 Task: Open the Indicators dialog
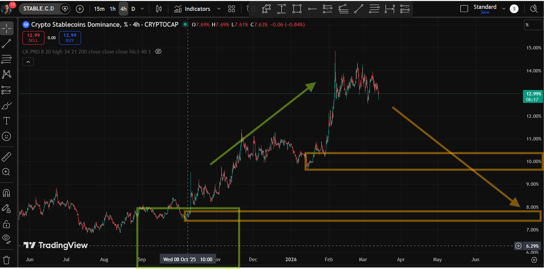192,9
